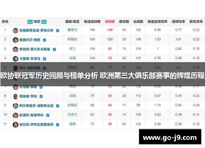
Task: Open 托马斯·穆勒 player link
Action: [28, 87]
